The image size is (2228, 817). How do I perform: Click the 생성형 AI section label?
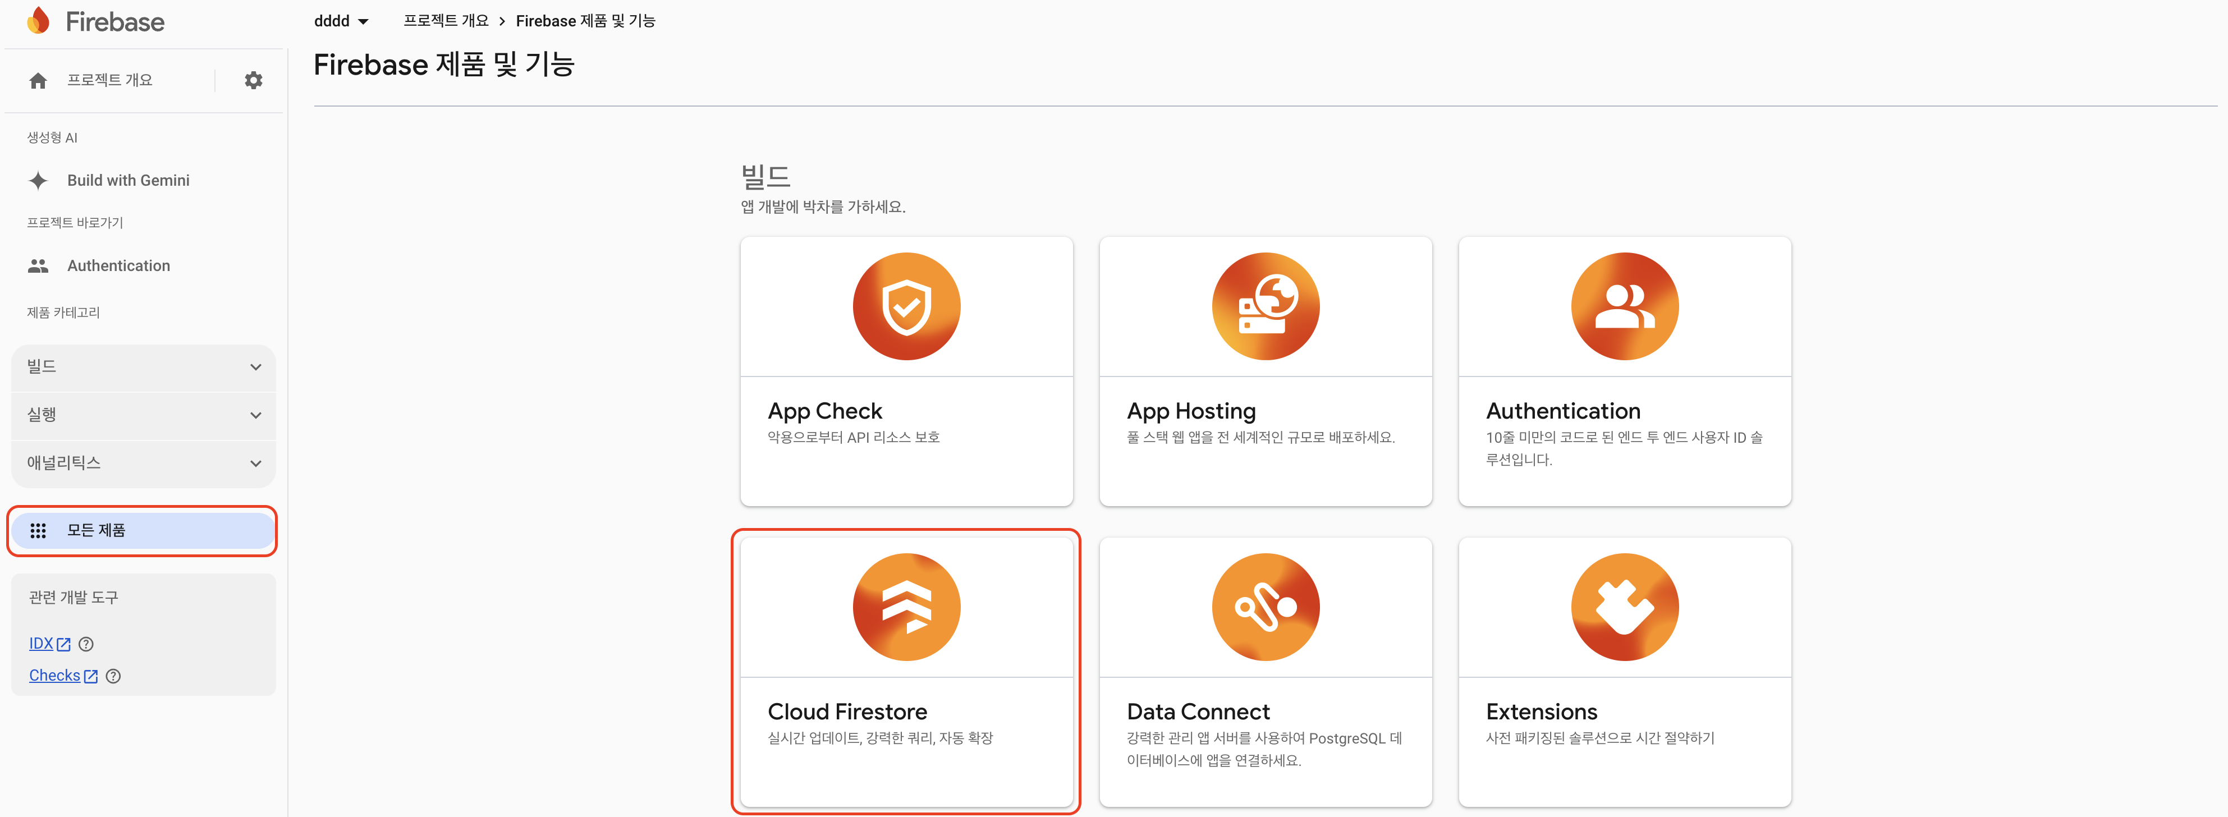pyautogui.click(x=52, y=137)
